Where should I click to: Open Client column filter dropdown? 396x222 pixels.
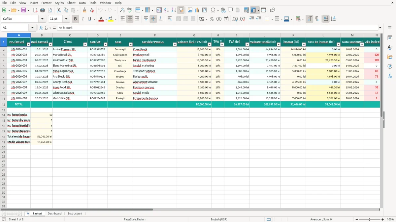tap(85, 44)
